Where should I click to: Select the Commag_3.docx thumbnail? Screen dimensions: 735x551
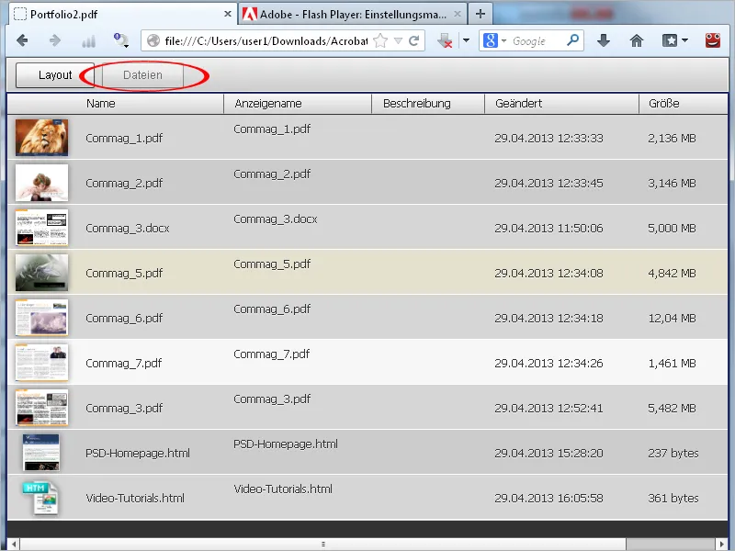(x=41, y=227)
